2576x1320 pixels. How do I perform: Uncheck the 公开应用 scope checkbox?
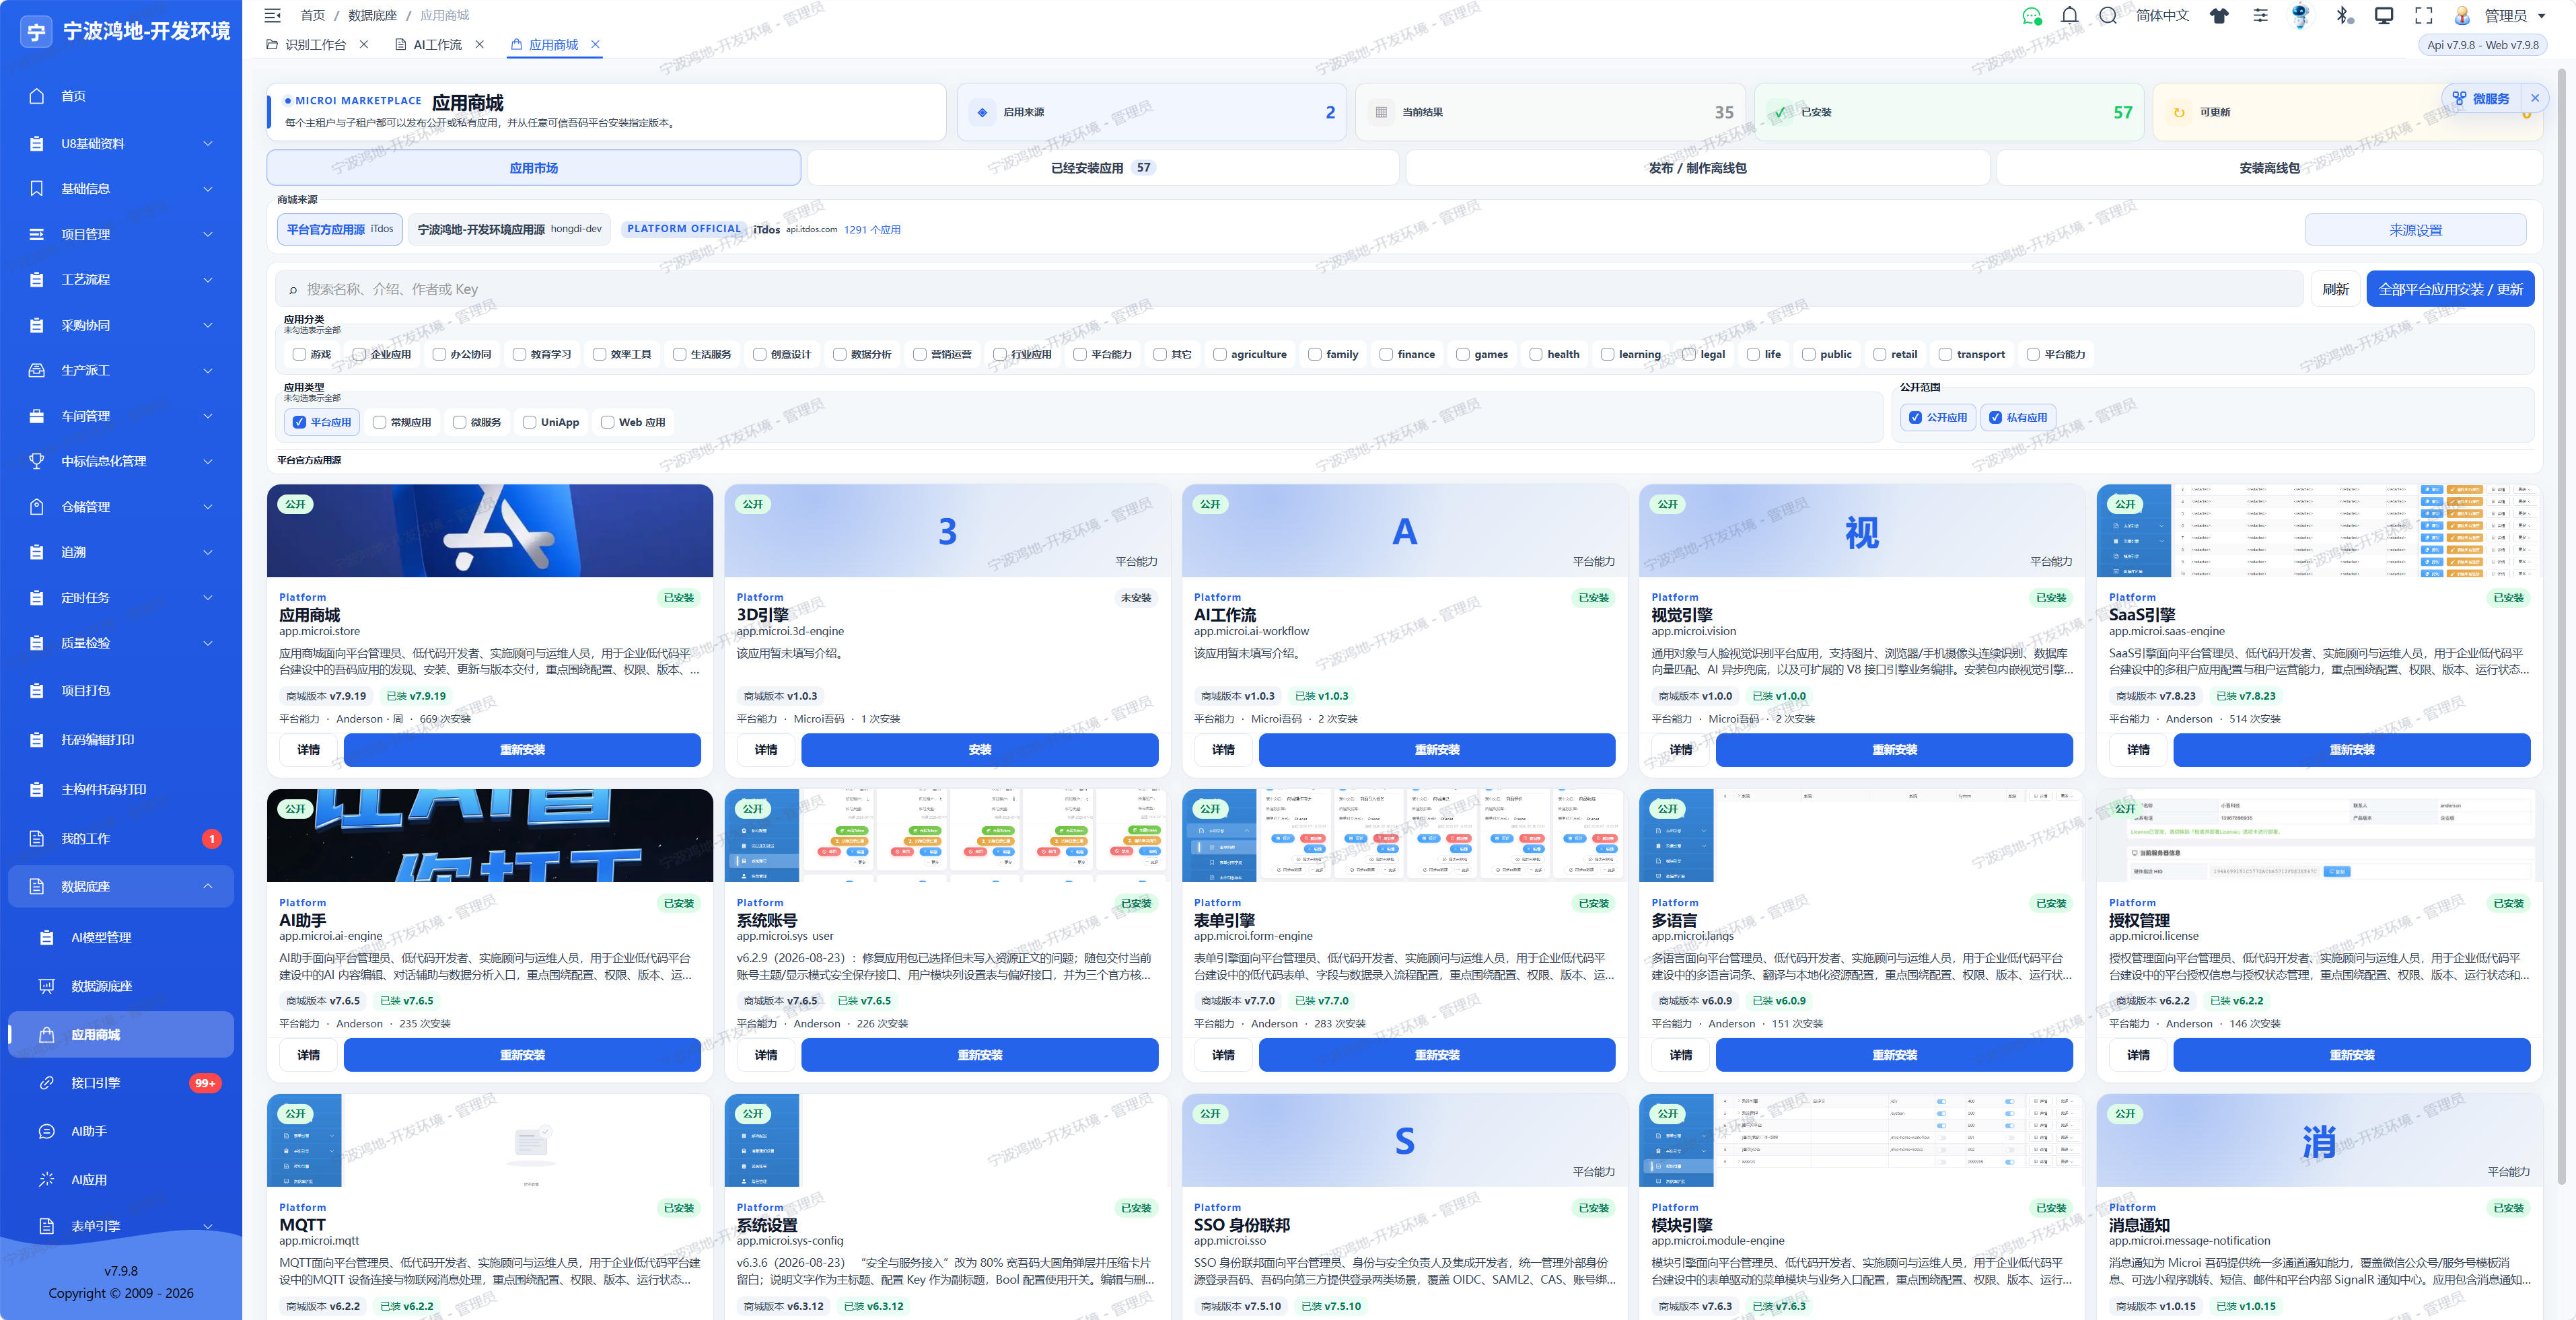(1915, 418)
